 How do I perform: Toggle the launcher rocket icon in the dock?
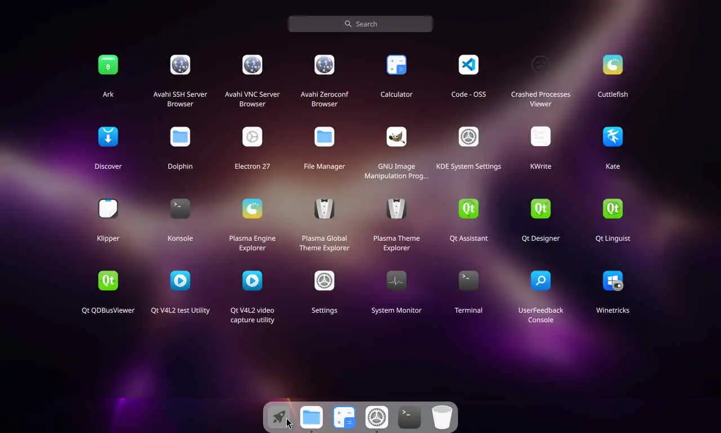tap(279, 417)
